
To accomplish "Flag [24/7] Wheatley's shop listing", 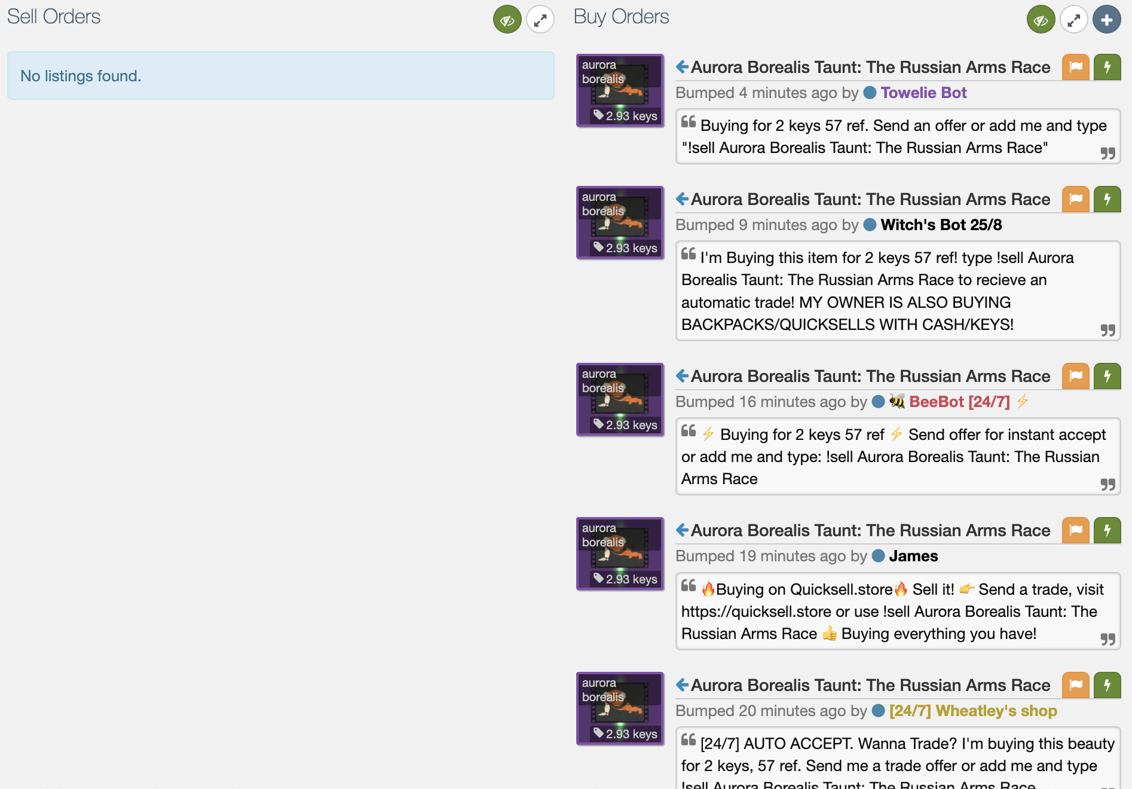I will [x=1076, y=685].
